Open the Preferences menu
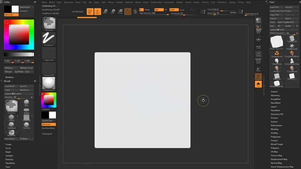Viewport: 301px width, 169px height. (156, 2)
